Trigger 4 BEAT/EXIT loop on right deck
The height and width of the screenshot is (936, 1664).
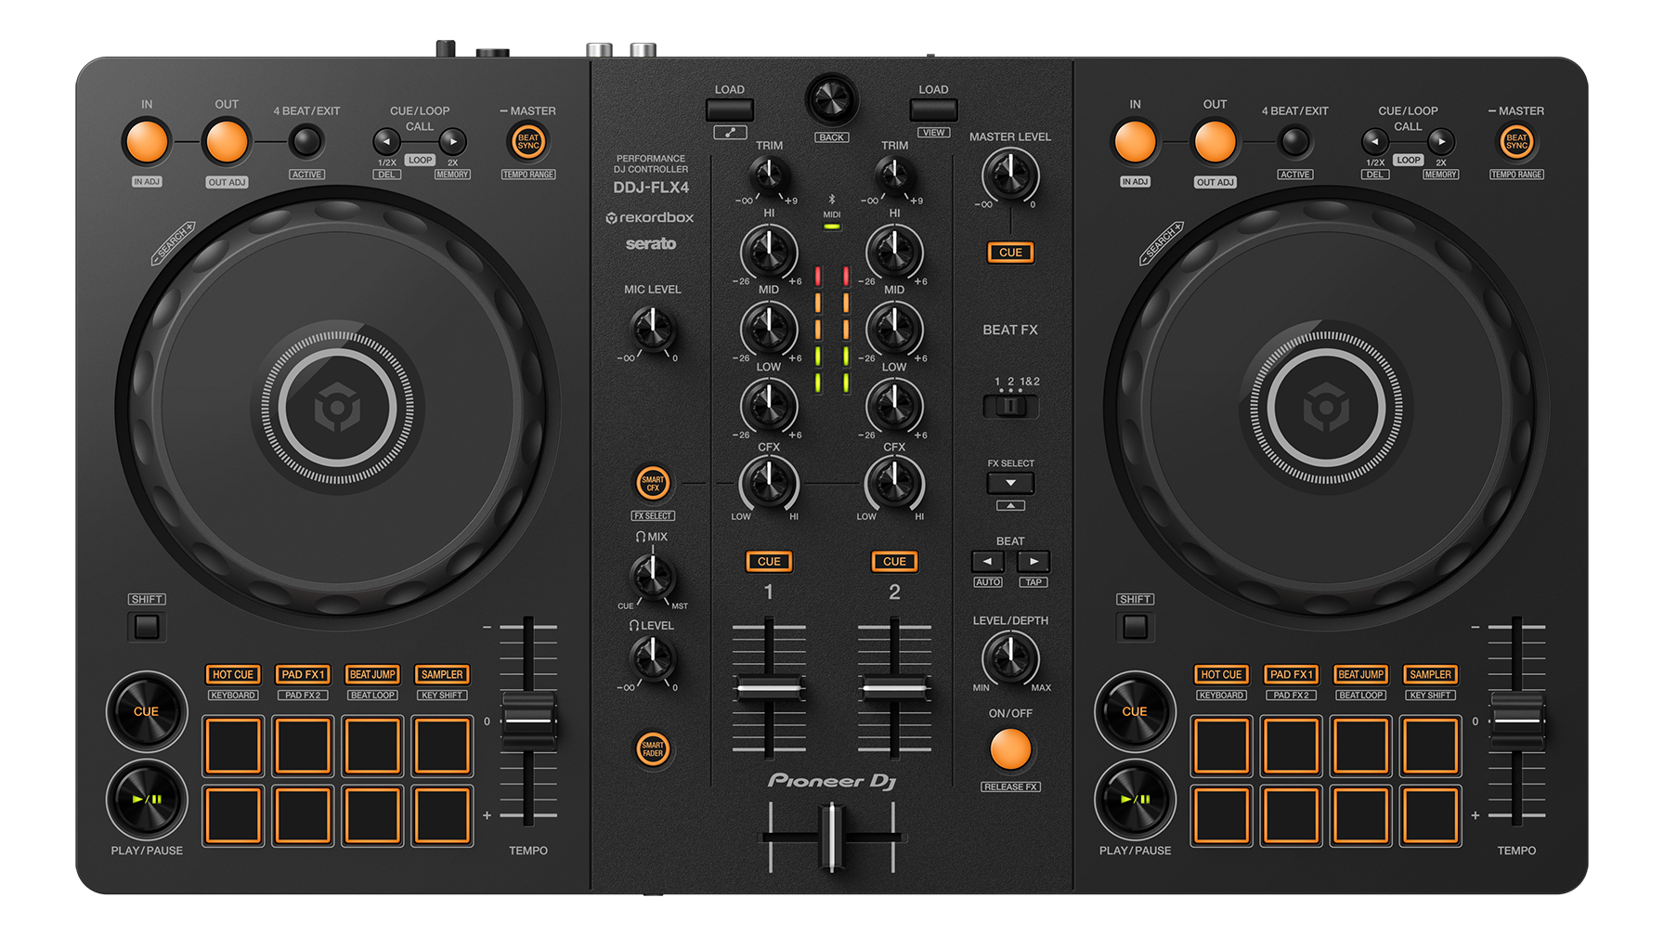coord(1294,142)
